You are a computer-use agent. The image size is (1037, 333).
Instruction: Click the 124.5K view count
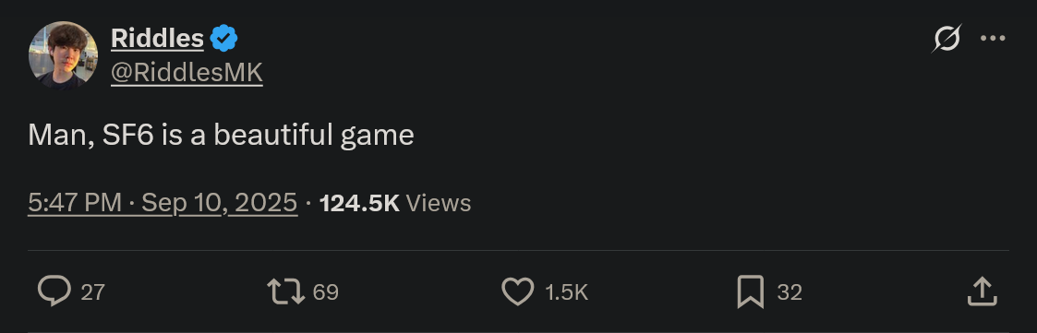(x=359, y=203)
